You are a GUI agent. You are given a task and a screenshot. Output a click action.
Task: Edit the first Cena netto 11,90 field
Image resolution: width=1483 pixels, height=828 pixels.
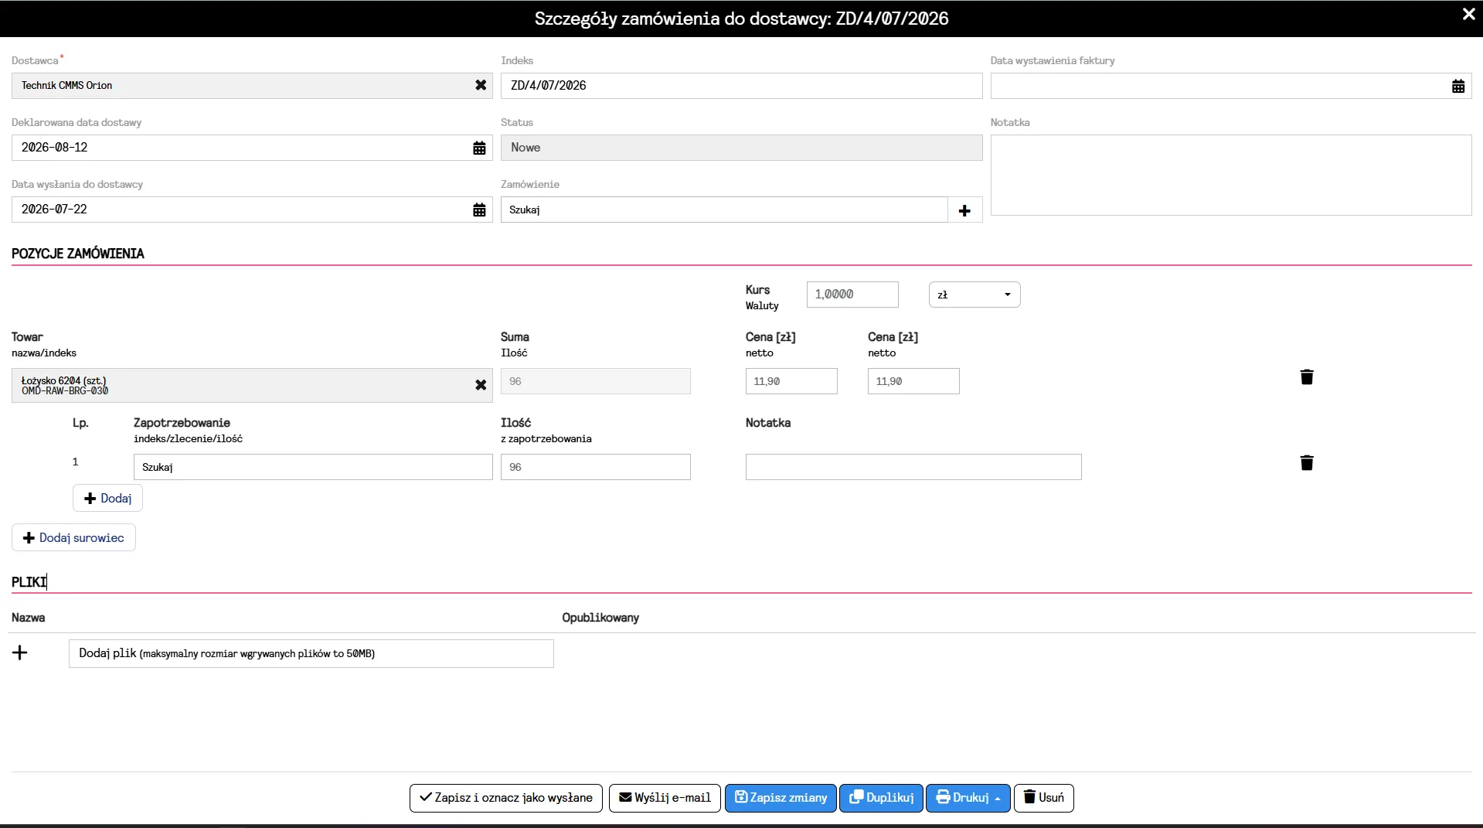pyautogui.click(x=791, y=381)
